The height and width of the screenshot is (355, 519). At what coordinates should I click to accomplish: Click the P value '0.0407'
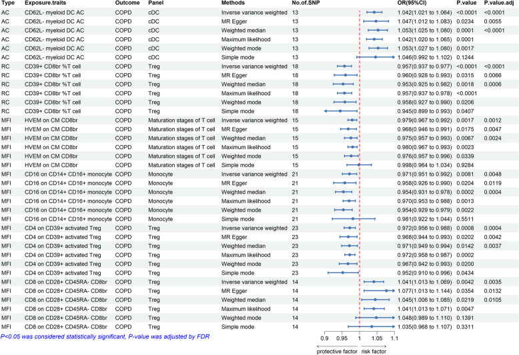click(x=465, y=111)
